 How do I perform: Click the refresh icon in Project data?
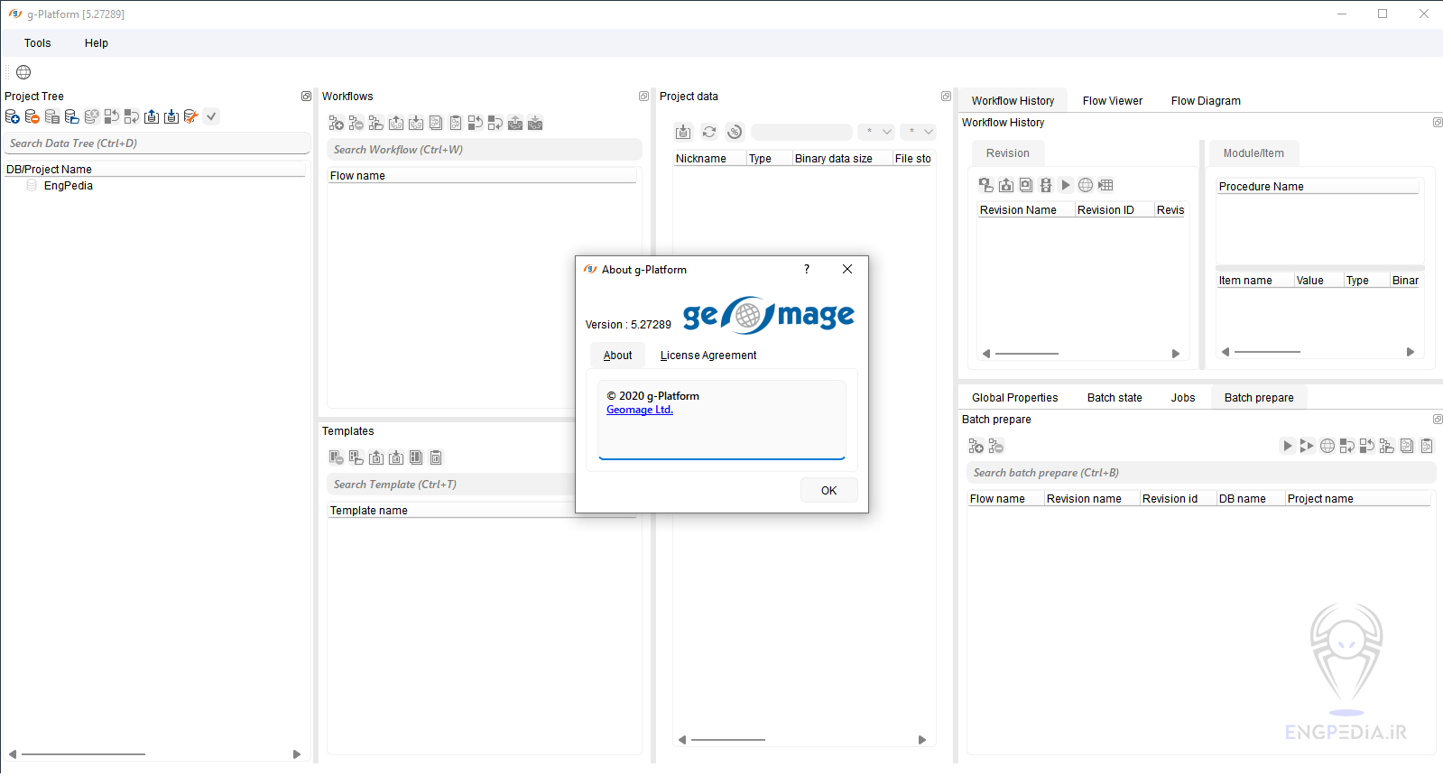[x=709, y=133]
